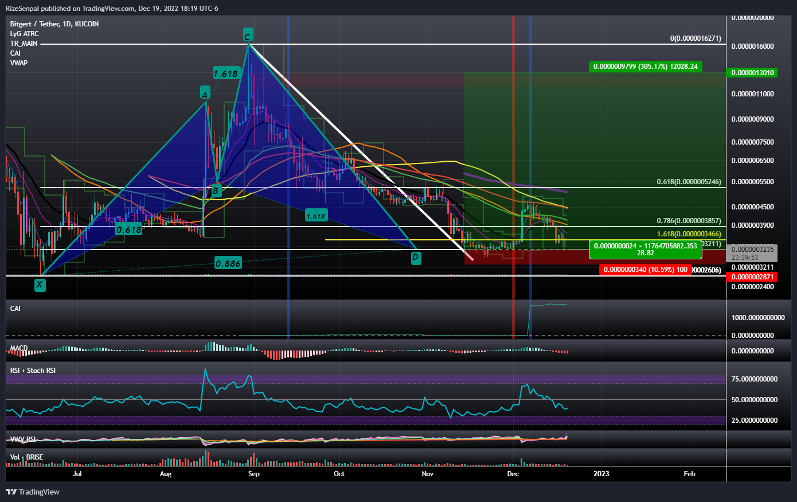The image size is (797, 502).
Task: Click the Vol · BRISE pane title
Action: 26,457
